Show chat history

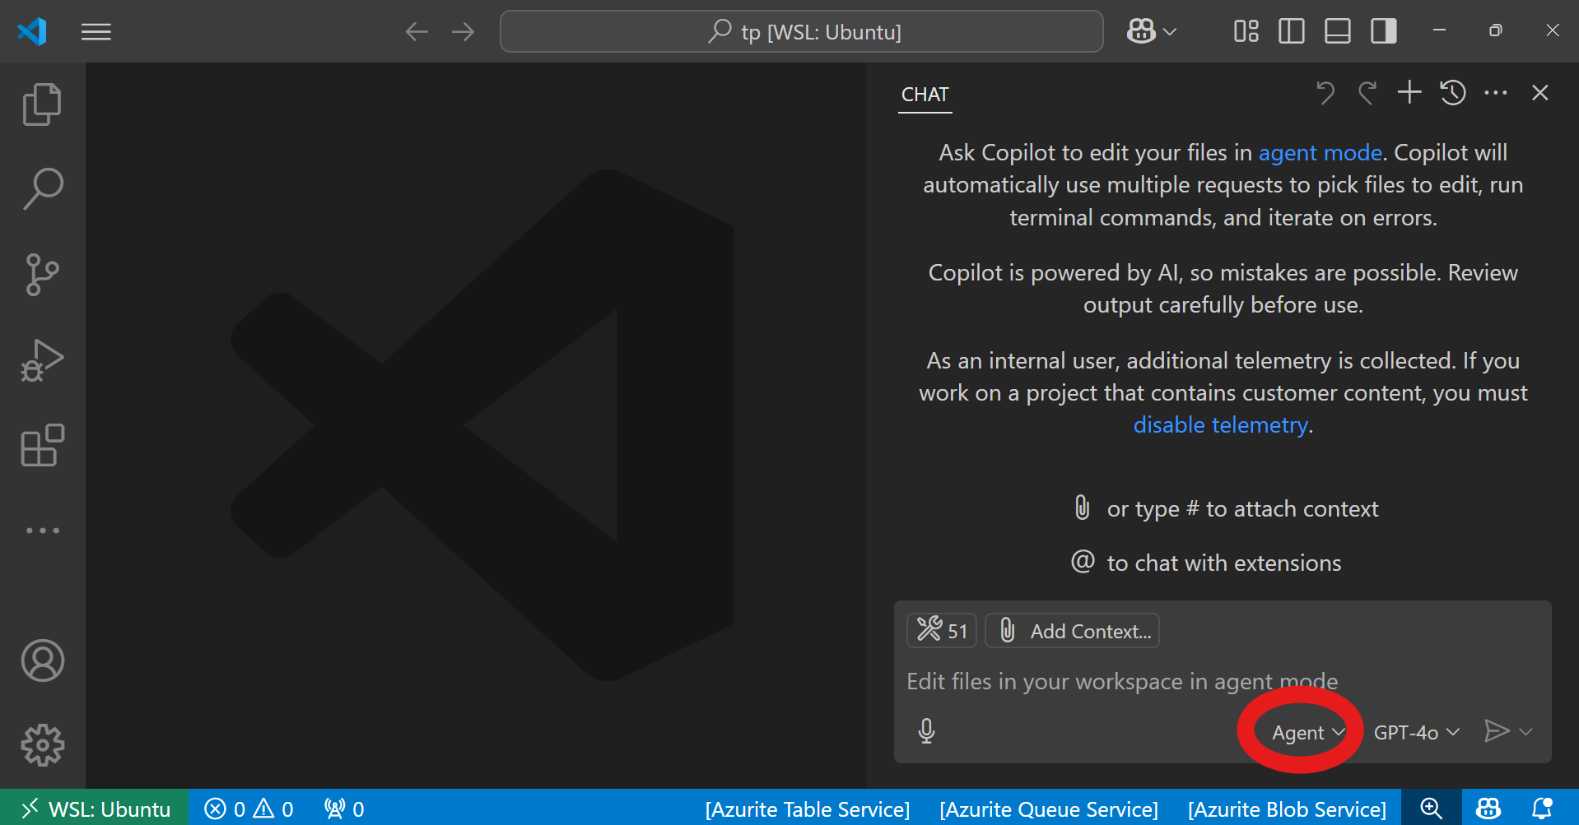pyautogui.click(x=1453, y=93)
